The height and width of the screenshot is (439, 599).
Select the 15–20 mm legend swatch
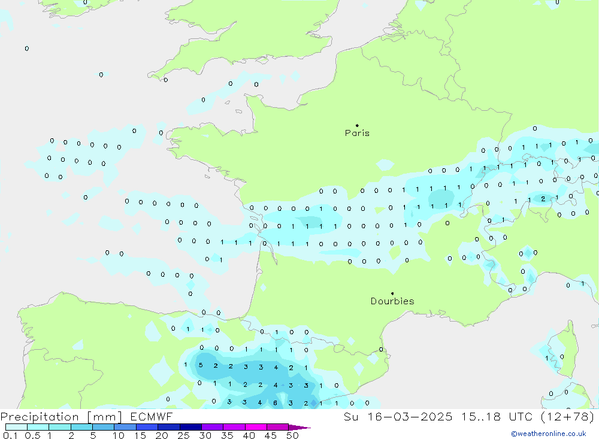[x=147, y=427]
